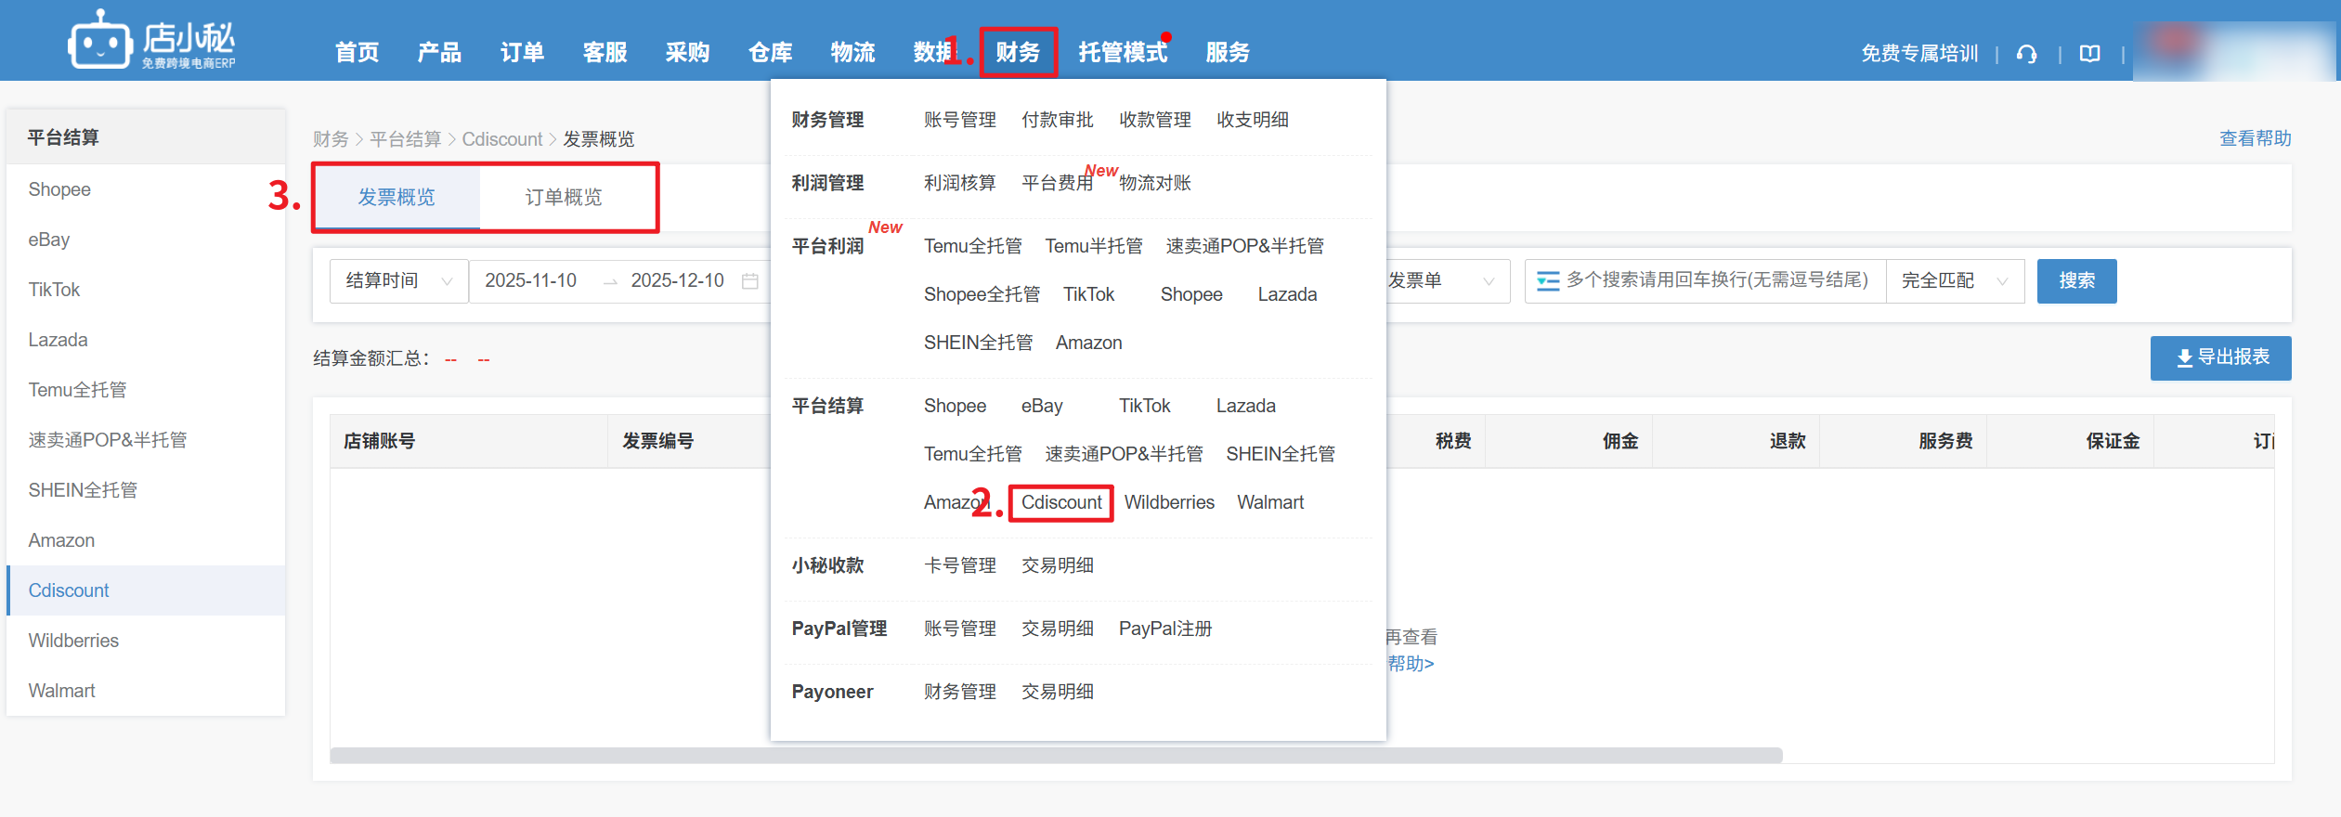Image resolution: width=2341 pixels, height=817 pixels.
Task: Select Wildberries in the left sidebar
Action: (x=73, y=641)
